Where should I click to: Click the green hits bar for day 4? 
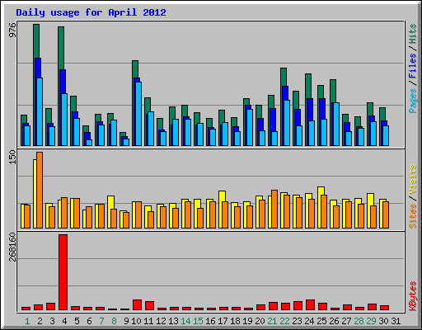[61, 48]
